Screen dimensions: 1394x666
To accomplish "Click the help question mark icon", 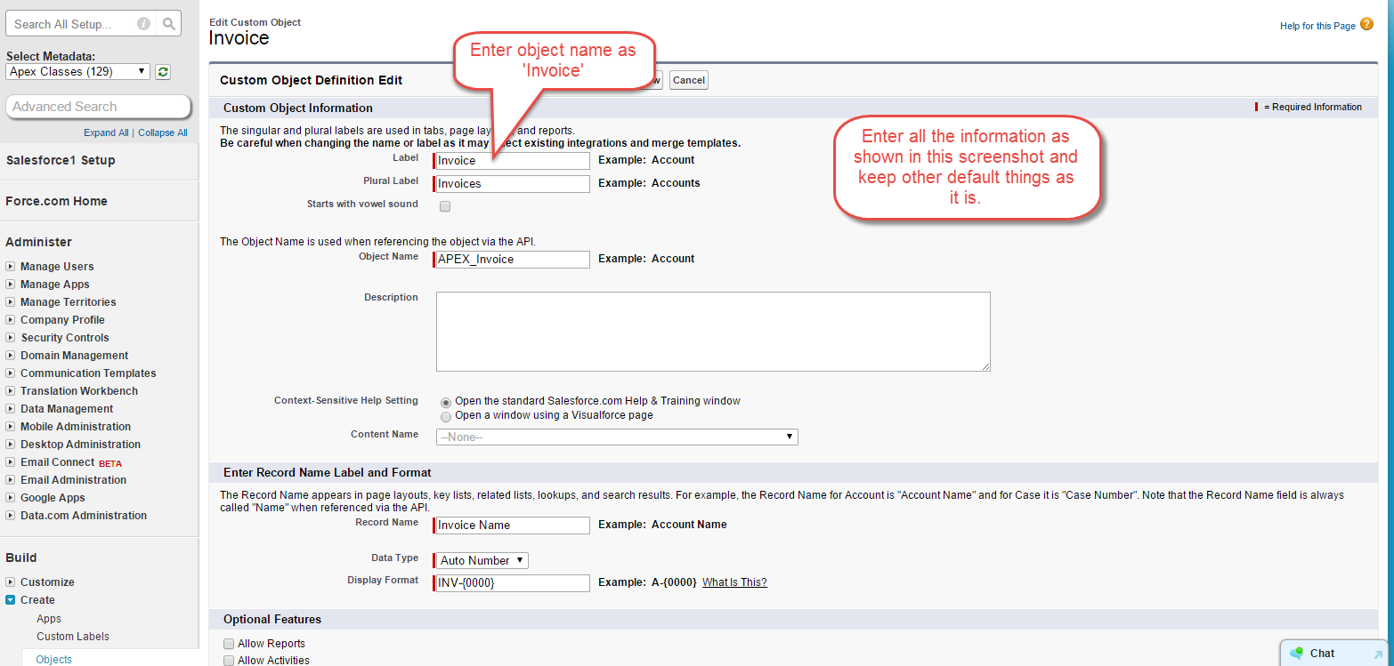I will click(1366, 25).
